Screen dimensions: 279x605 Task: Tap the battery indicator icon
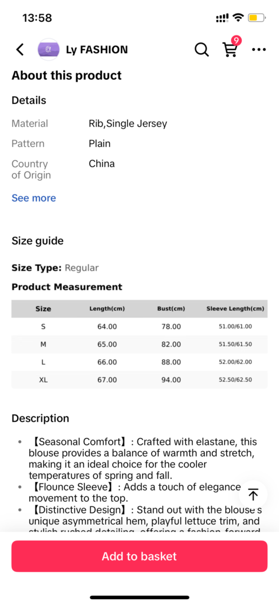[257, 17]
